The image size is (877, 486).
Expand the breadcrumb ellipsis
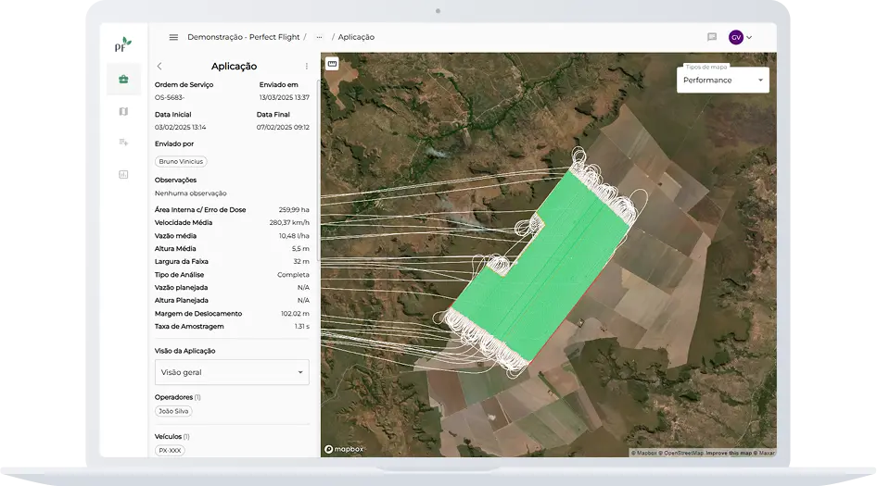319,37
